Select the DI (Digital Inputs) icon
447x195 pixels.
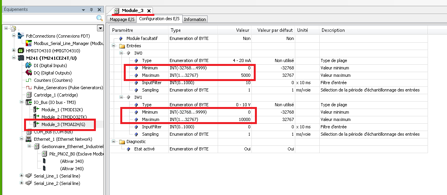pos(28,66)
